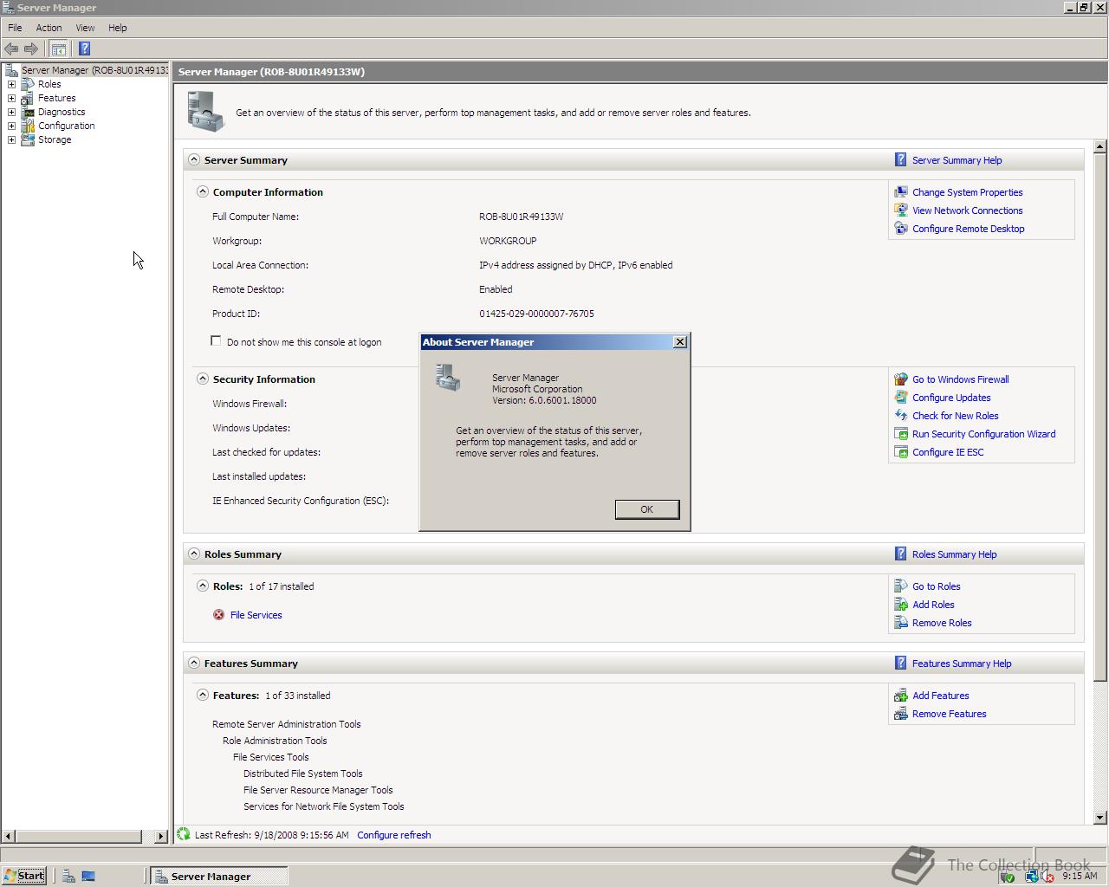Click Product ID value 01425-029-0000007-76705
The width and height of the screenshot is (1109, 887).
536,314
